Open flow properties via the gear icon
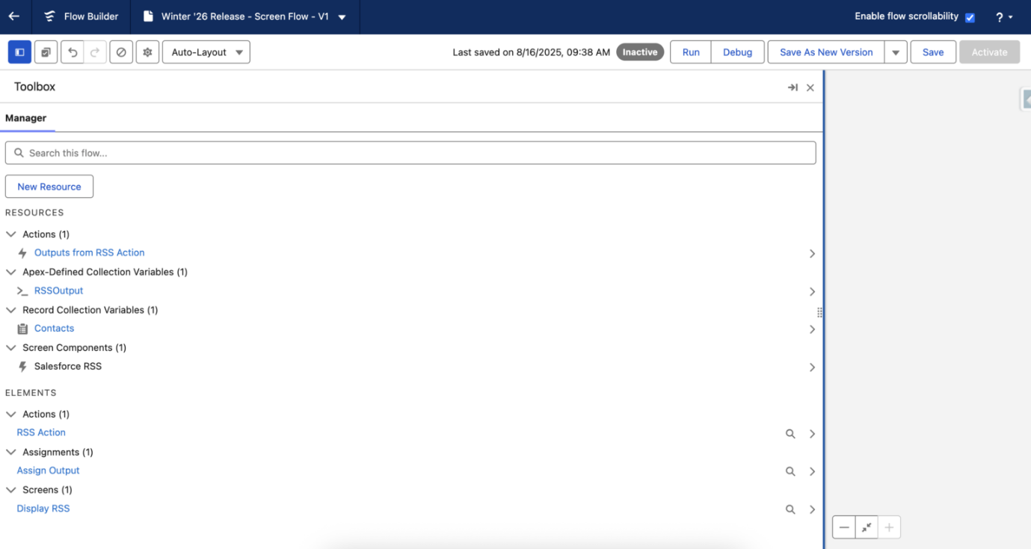Image resolution: width=1031 pixels, height=549 pixels. (x=147, y=52)
